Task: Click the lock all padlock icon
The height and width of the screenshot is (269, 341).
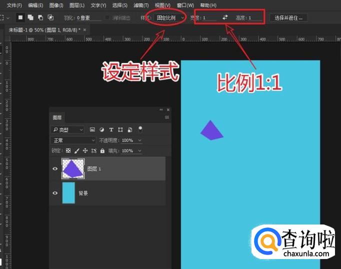Action: click(102, 150)
